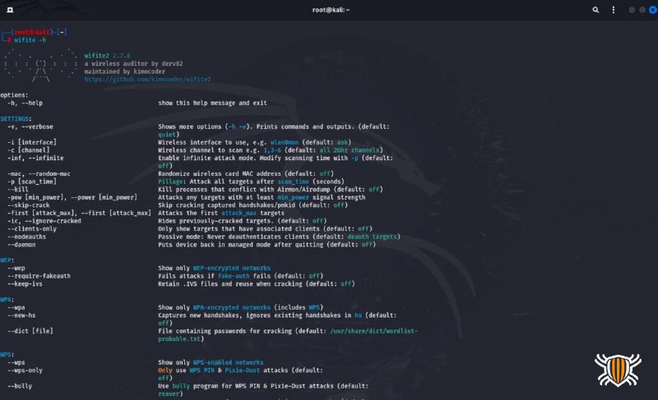Viewport: 658px width, 400px height.
Task: Click the '--wps-only' option
Action: (25, 370)
